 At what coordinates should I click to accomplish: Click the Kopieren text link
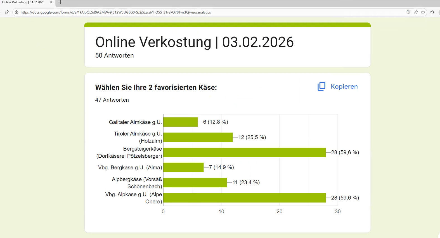point(344,87)
